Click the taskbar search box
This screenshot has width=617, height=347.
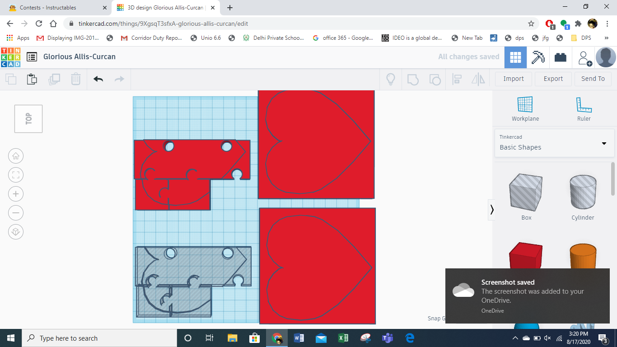[x=100, y=338]
